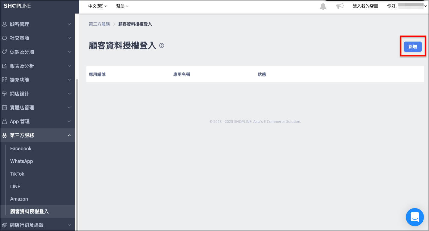
Task: Open the live chat bubble widget
Action: [x=415, y=217]
